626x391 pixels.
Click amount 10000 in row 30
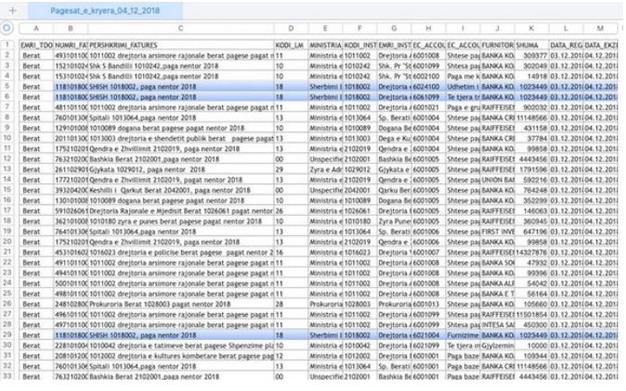(x=531, y=346)
